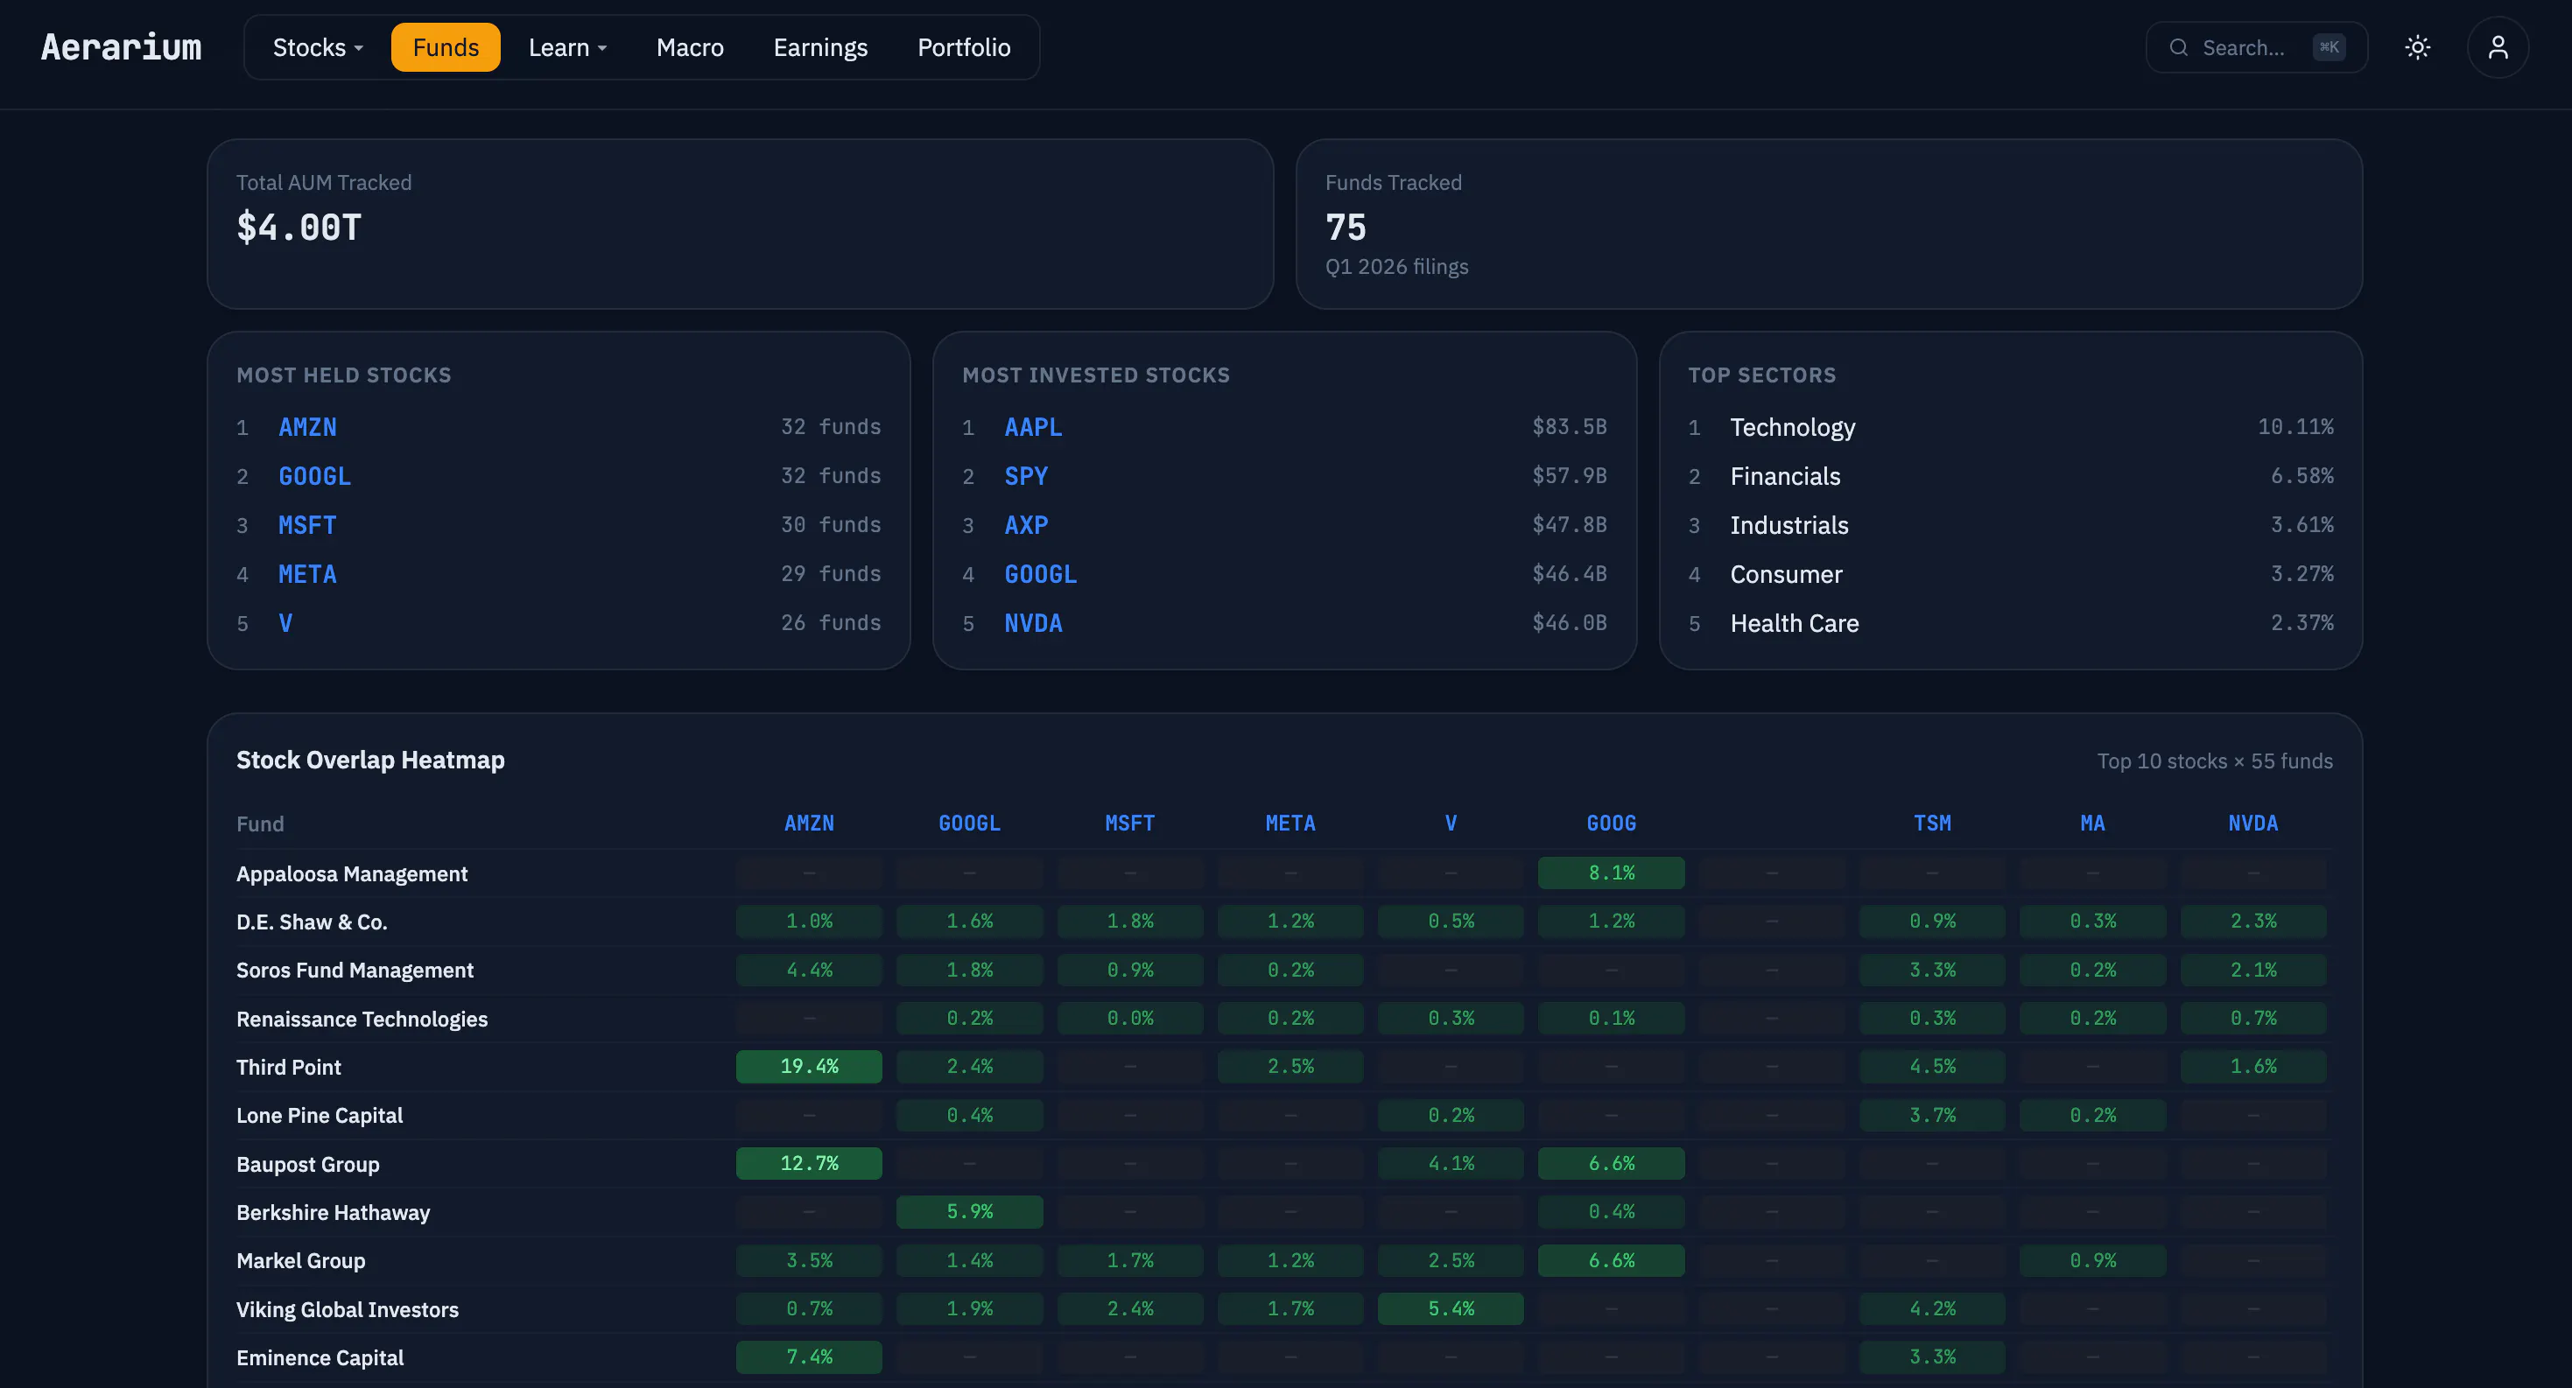Expand the Learn dropdown menu
2572x1388 pixels.
567,47
